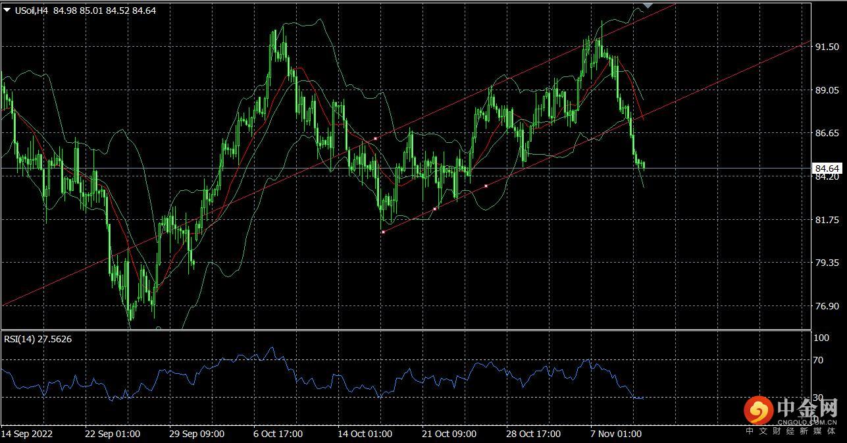
Task: Click the 中文财经新媒体 watermark text
Action: click(x=791, y=431)
